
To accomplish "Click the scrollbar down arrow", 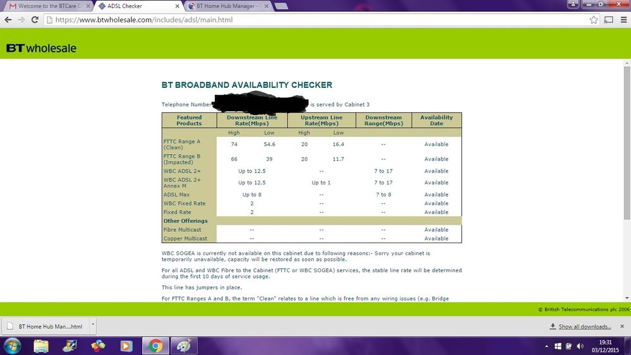I will [x=627, y=298].
